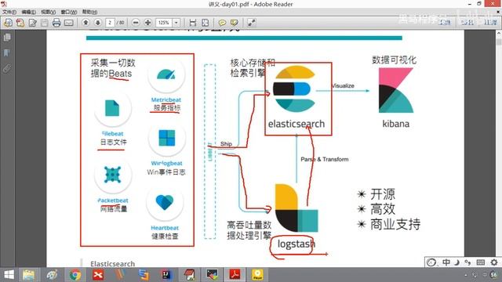Toggle read mode expand arrows icon

tap(252, 23)
